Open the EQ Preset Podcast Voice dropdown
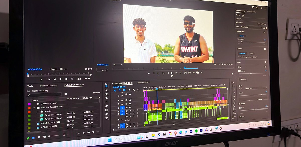 point(255,88)
